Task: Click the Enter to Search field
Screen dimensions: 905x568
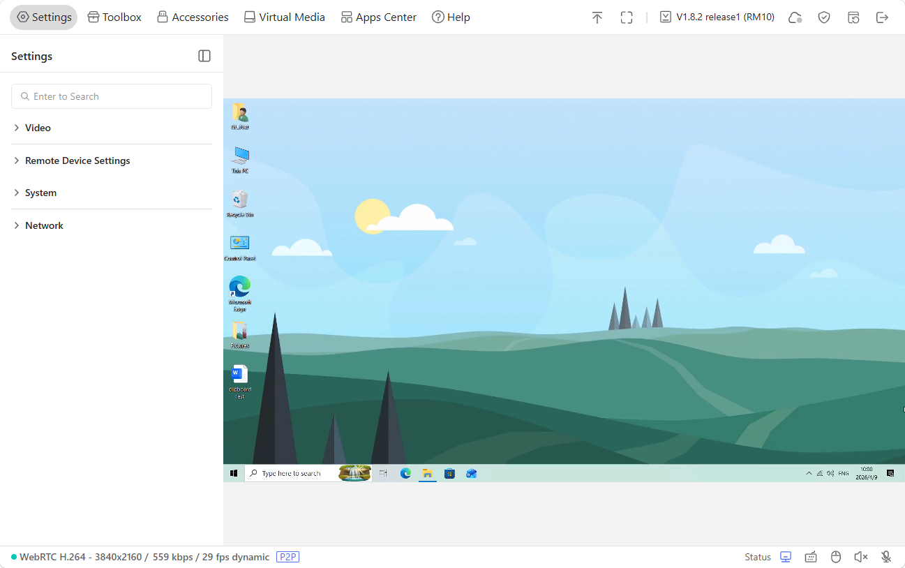Action: click(x=112, y=96)
